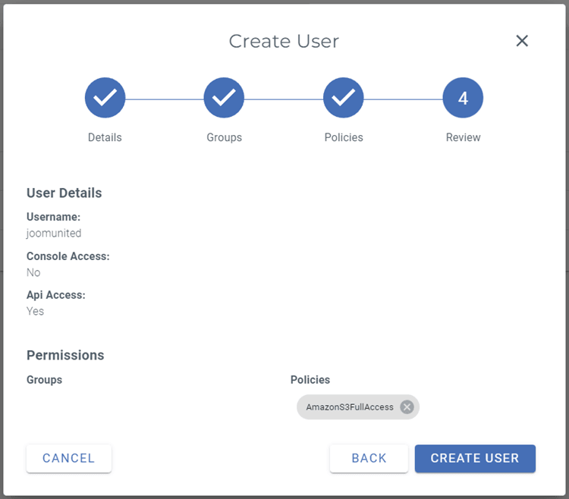Go to the Policies step label
569x499 pixels.
coord(344,137)
